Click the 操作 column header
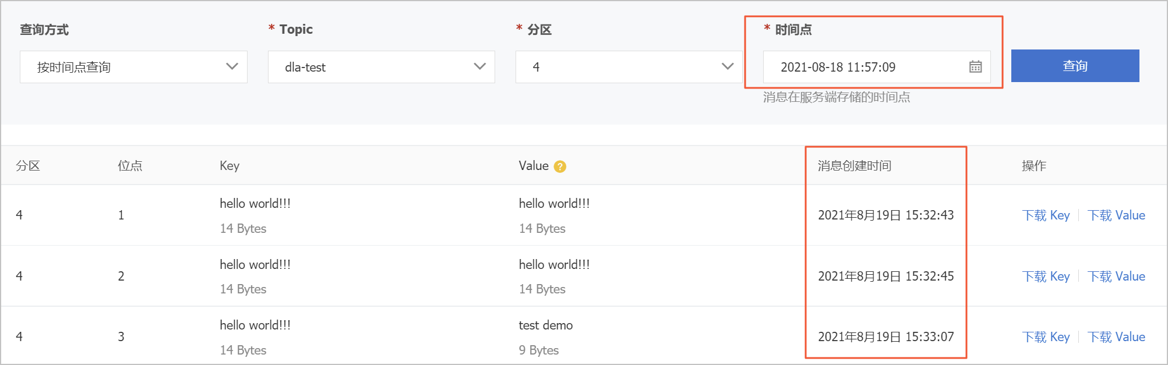1168x365 pixels. coord(1034,166)
